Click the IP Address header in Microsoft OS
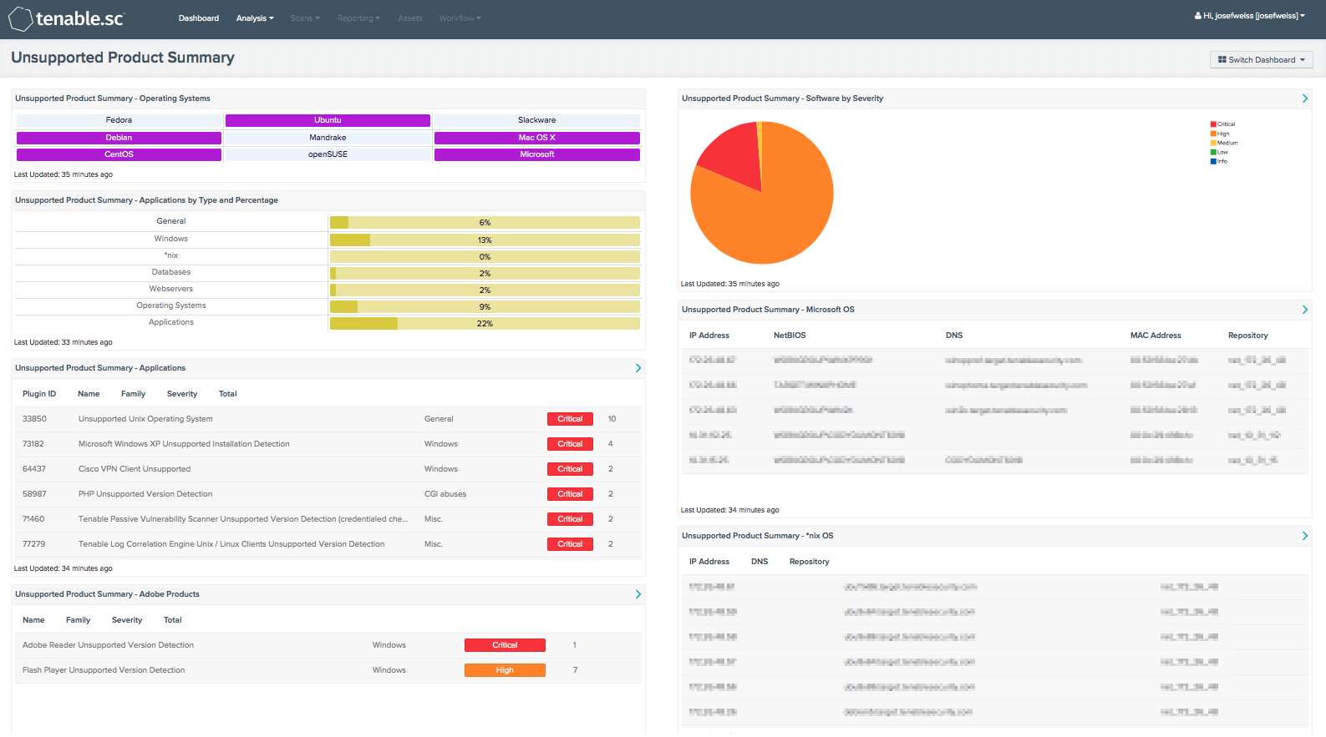The image size is (1326, 737). 709,336
